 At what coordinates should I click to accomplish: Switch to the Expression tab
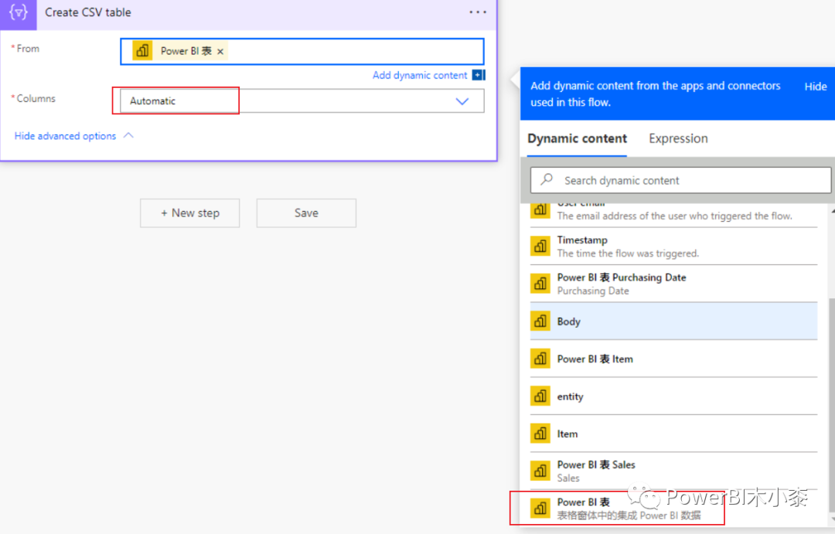pyautogui.click(x=678, y=138)
